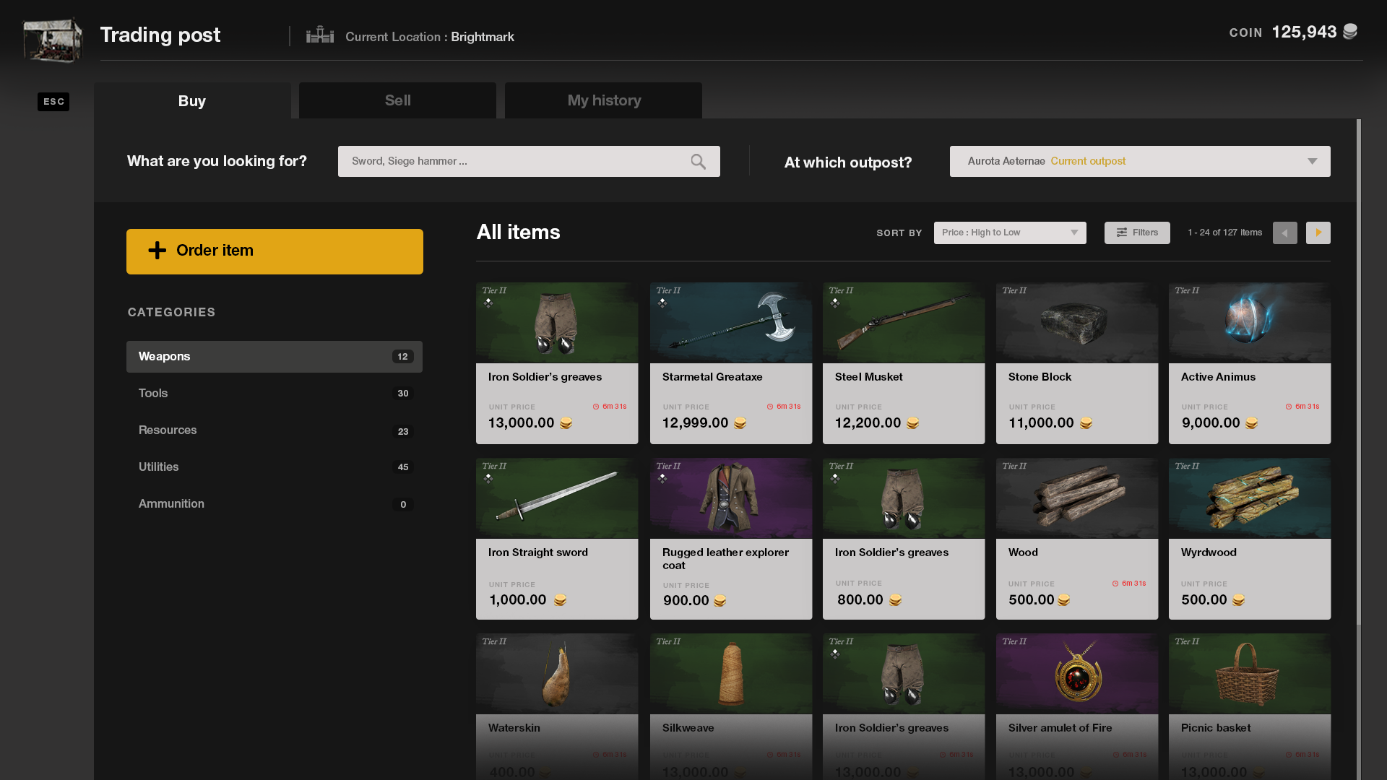
Task: Open the Filters panel
Action: [1136, 233]
